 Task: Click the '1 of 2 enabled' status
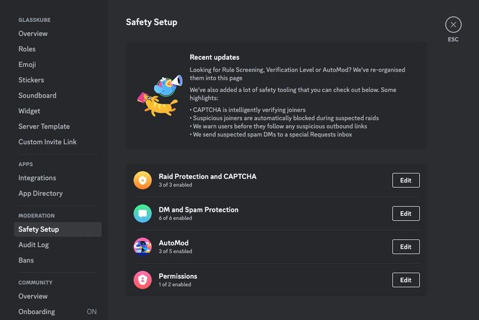coord(175,285)
